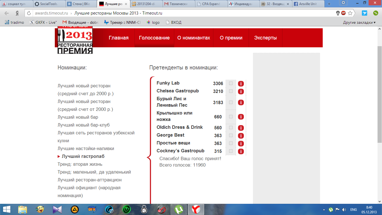Reload the page with the refresh icon

pos(29,13)
